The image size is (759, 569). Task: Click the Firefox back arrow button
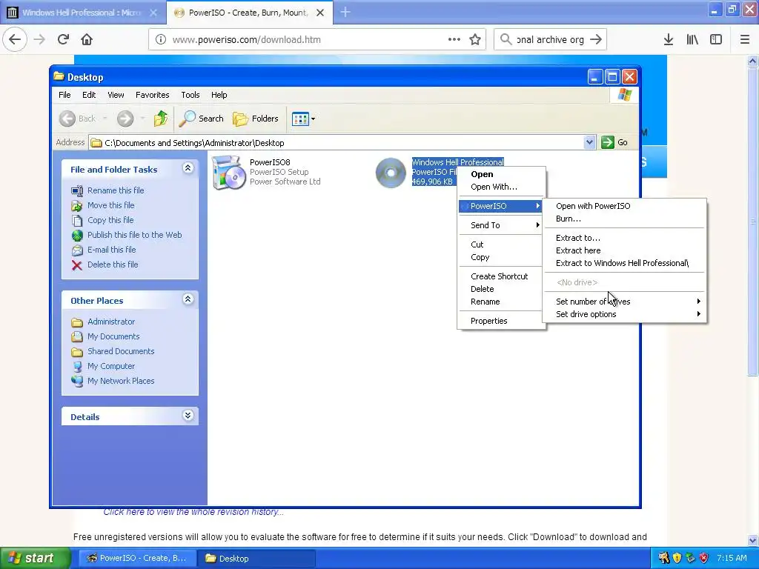coord(15,39)
